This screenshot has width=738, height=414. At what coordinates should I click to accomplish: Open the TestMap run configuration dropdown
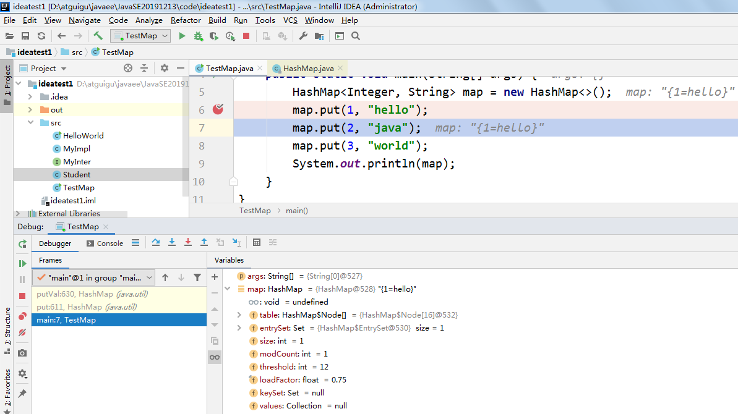tap(140, 36)
